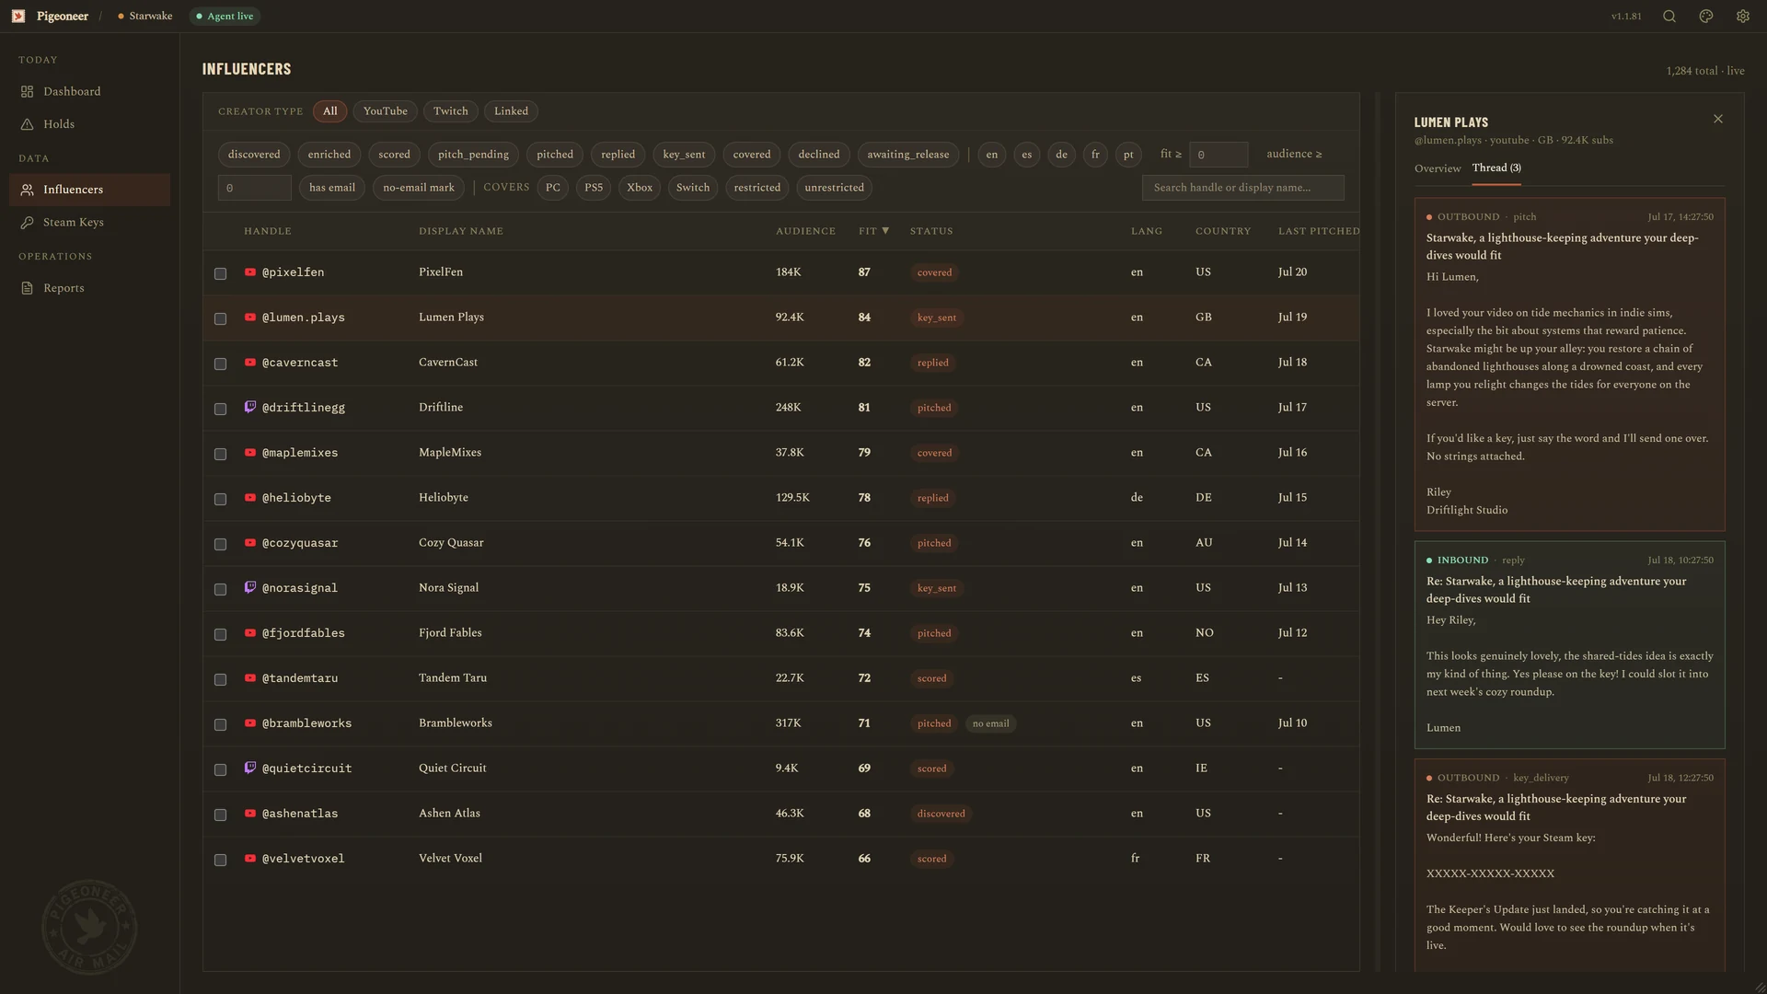Open the settings gear icon

click(1743, 17)
